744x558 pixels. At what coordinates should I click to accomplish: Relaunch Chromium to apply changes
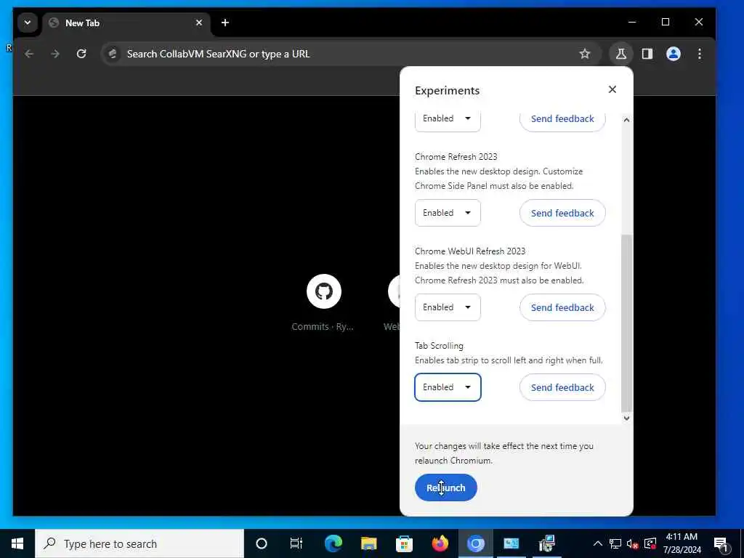click(445, 488)
